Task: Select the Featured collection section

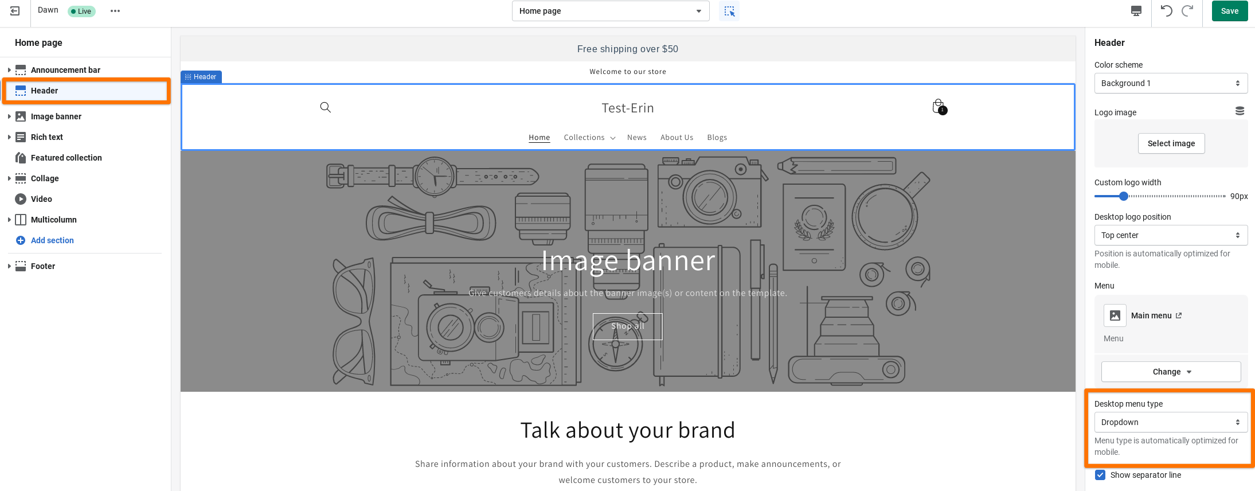Action: pos(66,158)
